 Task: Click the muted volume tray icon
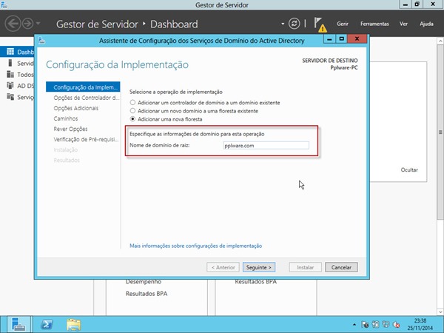tap(397, 325)
